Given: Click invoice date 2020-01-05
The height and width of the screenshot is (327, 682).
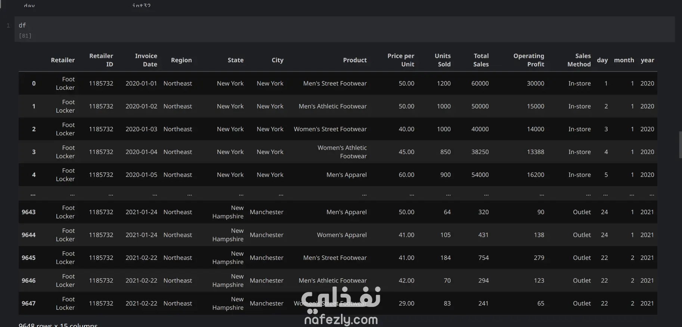Looking at the screenshot, I should coord(141,174).
